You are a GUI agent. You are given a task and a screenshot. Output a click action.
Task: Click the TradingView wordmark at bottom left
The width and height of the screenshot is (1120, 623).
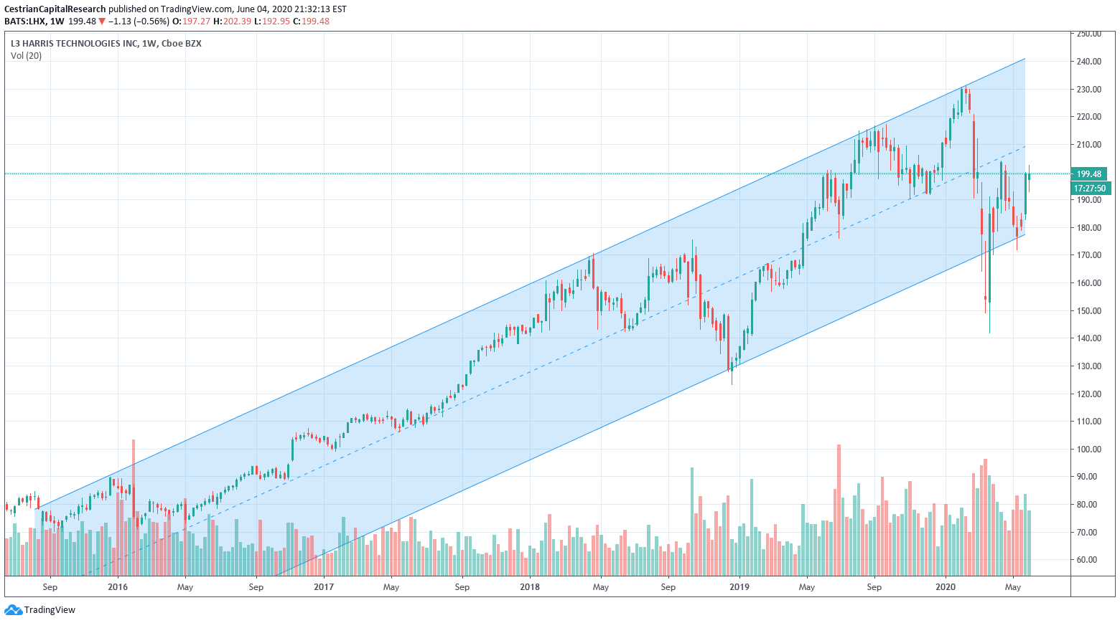click(50, 610)
